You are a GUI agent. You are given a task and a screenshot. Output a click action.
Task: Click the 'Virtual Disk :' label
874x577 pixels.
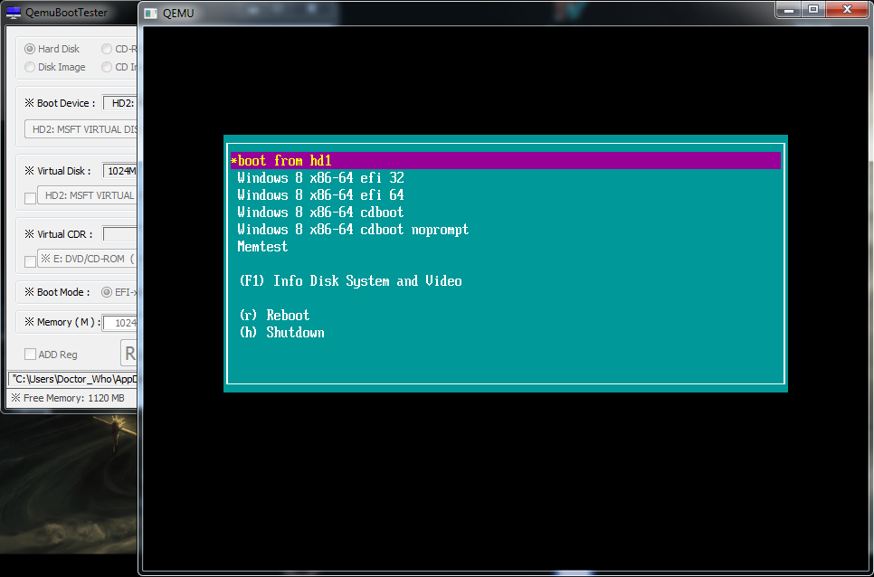coord(58,171)
